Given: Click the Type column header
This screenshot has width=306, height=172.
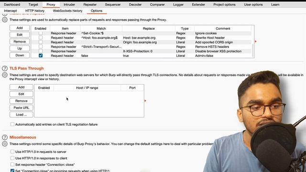Looking at the screenshot, I should tap(185, 29).
